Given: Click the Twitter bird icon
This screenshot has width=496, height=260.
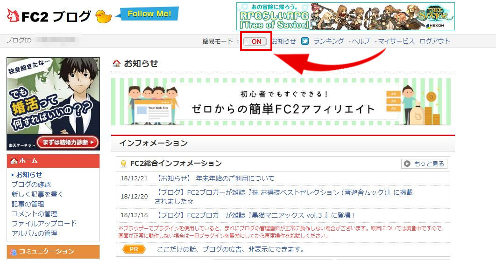Looking at the screenshot, I should click(x=305, y=41).
